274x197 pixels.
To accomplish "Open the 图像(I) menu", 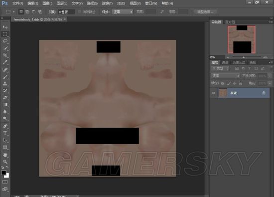I will [47, 3].
